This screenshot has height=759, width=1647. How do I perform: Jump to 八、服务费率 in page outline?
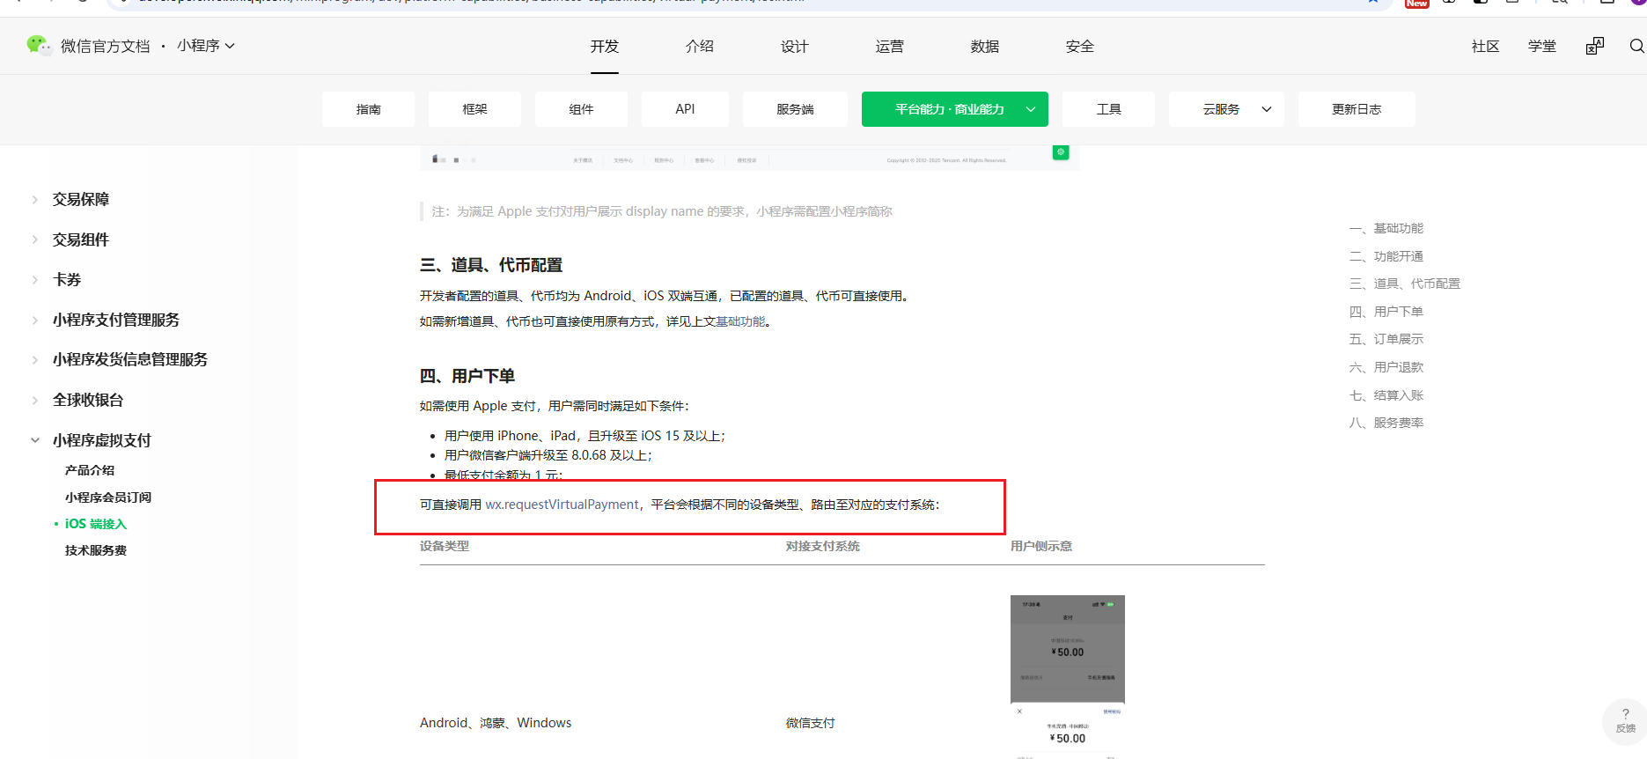point(1386,423)
